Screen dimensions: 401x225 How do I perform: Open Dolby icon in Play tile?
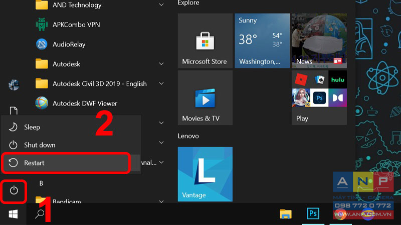337,97
